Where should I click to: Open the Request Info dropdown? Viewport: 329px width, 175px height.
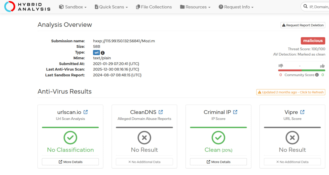pos(236,7)
